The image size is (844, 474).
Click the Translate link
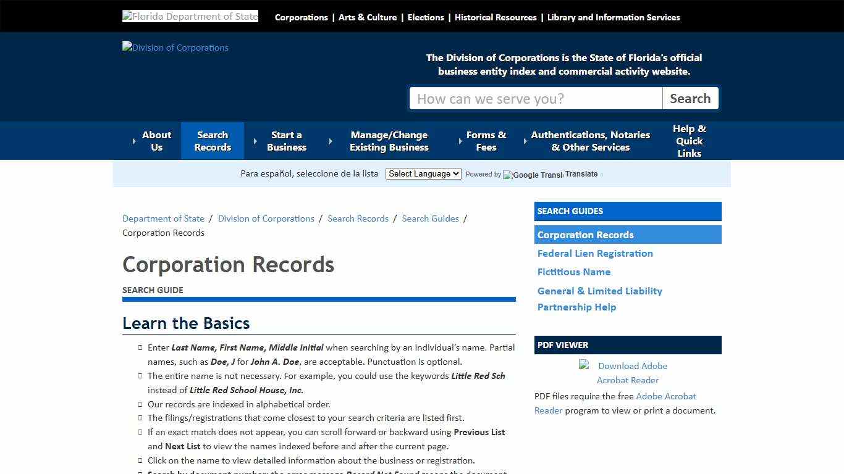tap(580, 173)
